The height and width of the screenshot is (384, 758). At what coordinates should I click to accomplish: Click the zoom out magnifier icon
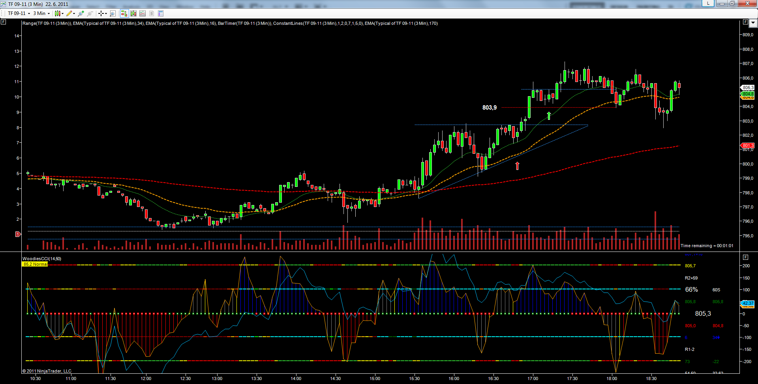pos(90,13)
